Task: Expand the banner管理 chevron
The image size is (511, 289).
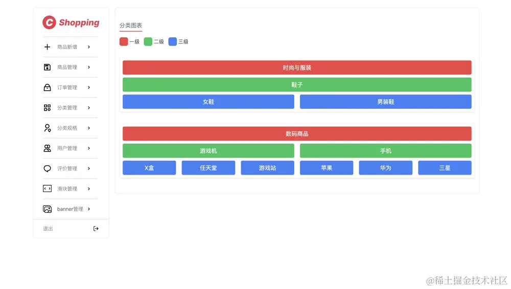Action: tap(89, 209)
